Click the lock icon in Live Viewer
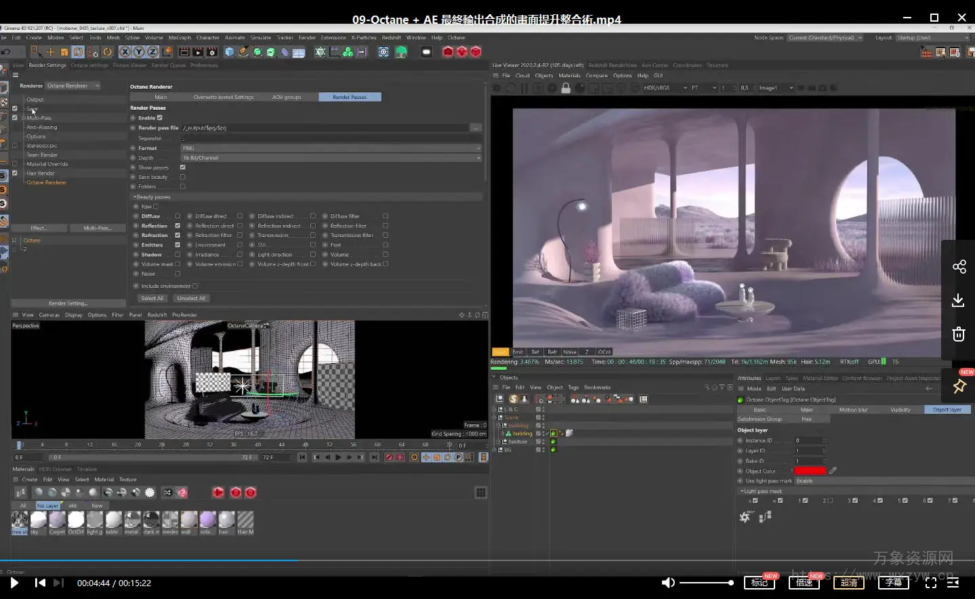The image size is (975, 599). (x=566, y=88)
